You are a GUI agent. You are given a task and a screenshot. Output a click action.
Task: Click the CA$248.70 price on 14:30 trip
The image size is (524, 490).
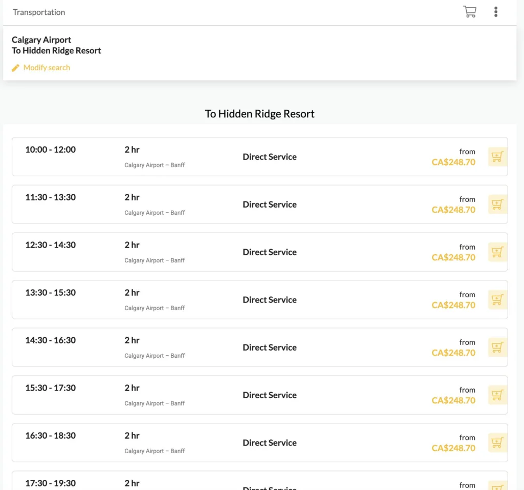tap(453, 353)
